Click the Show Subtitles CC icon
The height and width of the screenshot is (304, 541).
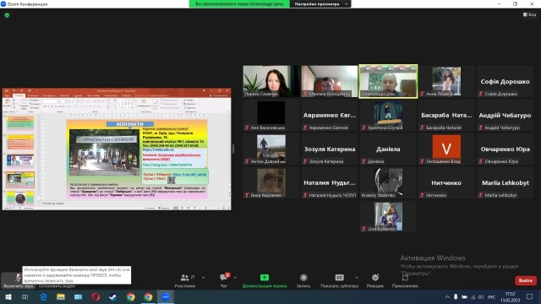(x=339, y=278)
